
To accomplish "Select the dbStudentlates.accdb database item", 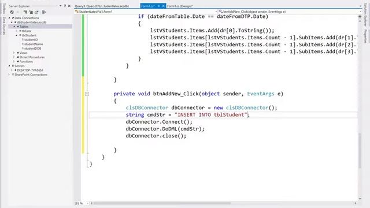I will coord(32,22).
